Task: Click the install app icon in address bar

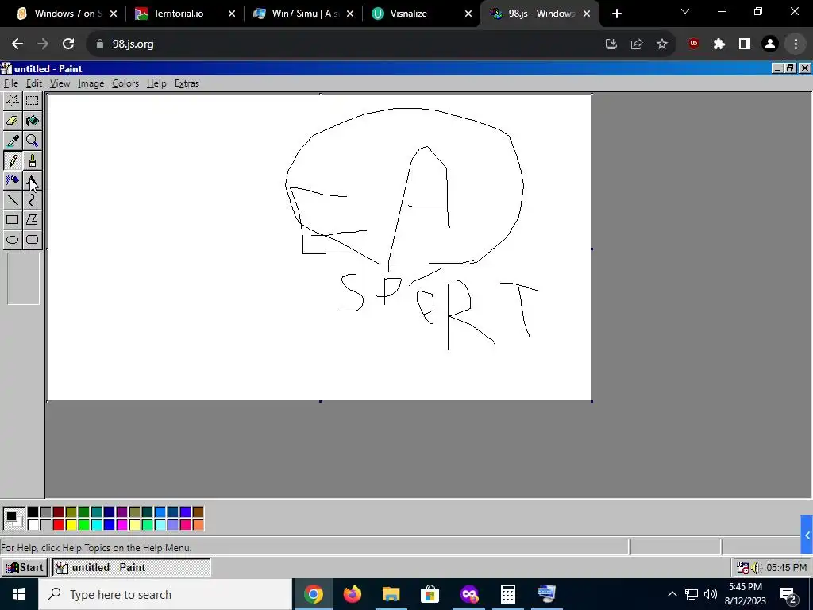Action: pos(611,44)
